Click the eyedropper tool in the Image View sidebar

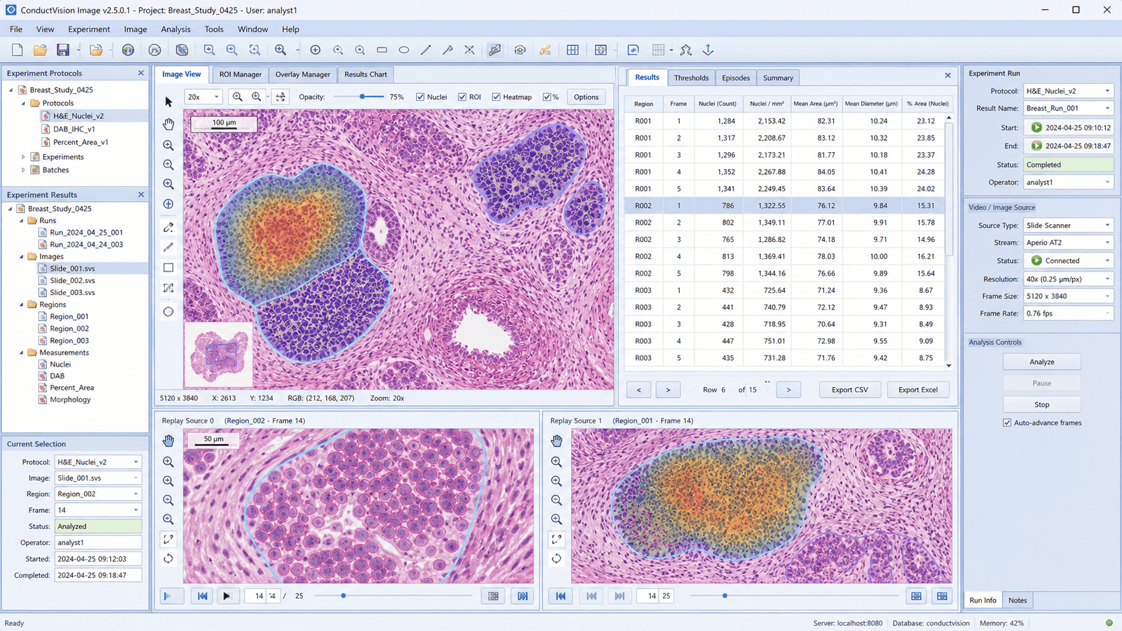pyautogui.click(x=168, y=227)
